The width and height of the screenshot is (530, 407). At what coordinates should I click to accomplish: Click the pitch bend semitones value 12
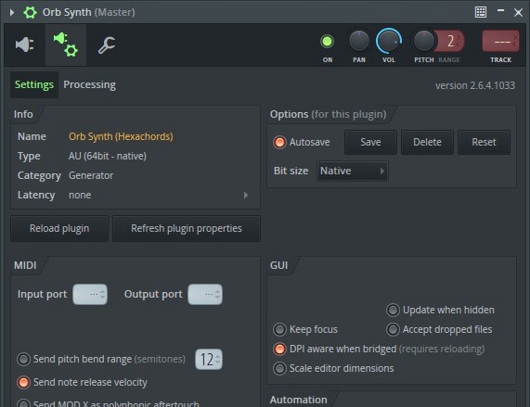coord(209,359)
